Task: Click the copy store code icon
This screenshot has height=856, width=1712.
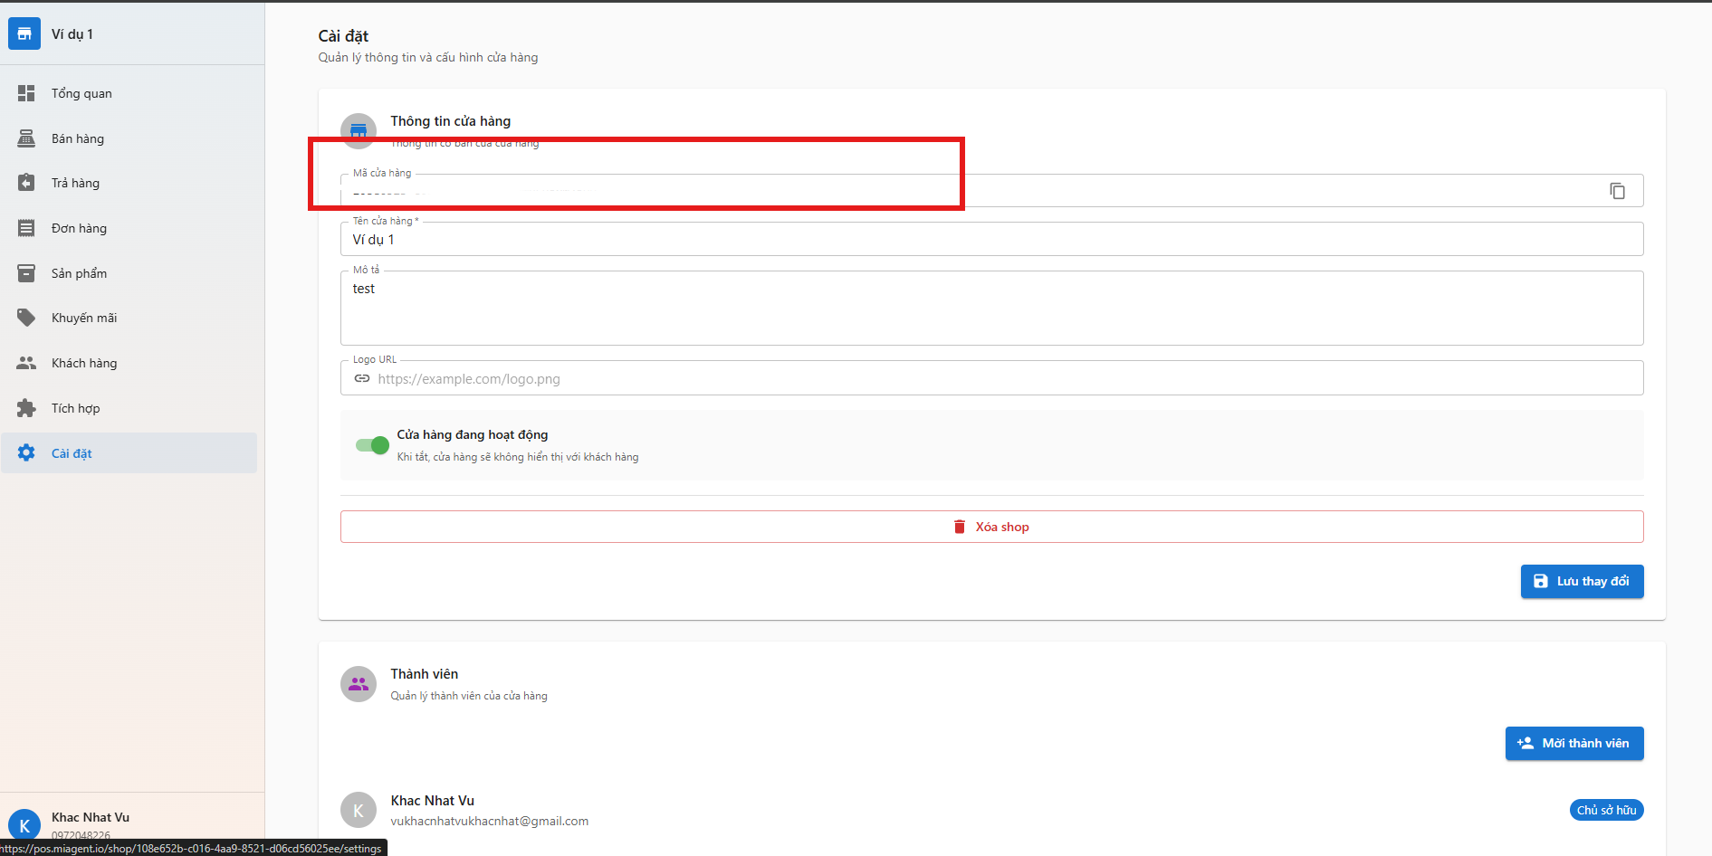Action: click(x=1617, y=191)
